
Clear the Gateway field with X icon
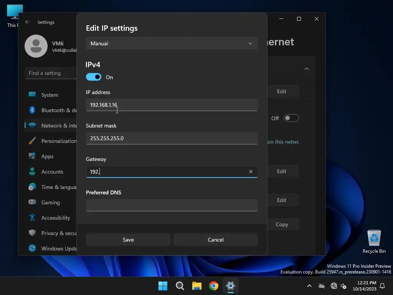pos(251,172)
